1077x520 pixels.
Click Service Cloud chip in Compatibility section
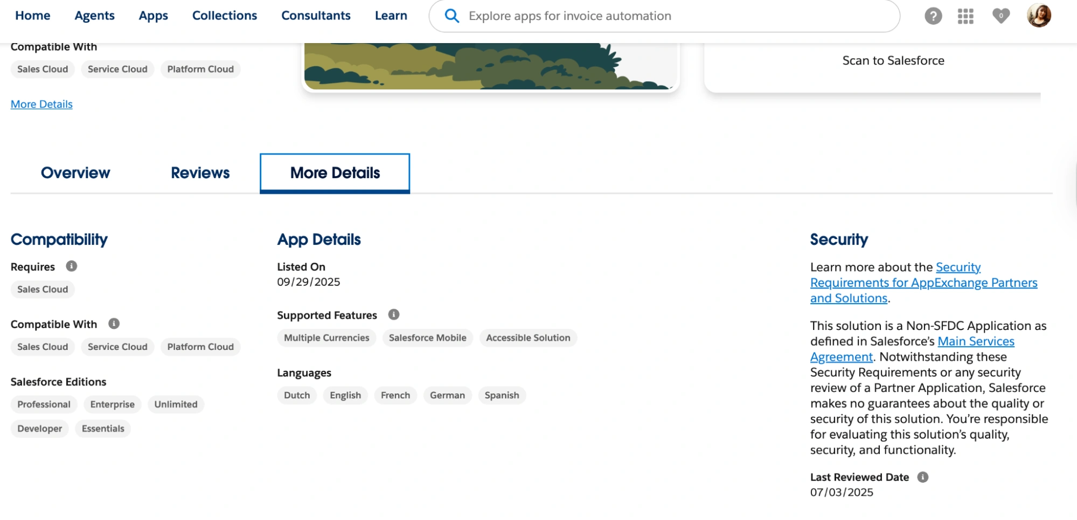(x=117, y=347)
